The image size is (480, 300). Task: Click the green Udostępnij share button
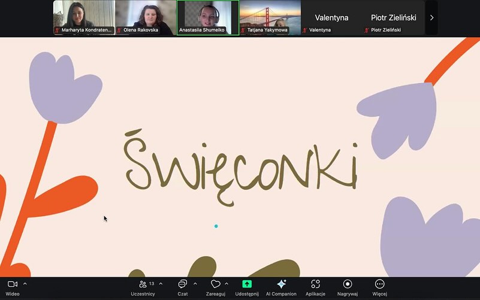pos(247,284)
